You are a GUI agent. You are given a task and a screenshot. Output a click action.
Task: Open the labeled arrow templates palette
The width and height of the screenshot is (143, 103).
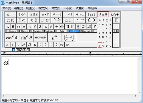tap(80, 20)
